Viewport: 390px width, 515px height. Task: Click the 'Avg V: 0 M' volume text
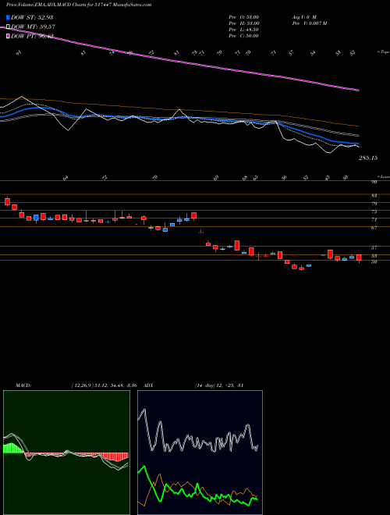pyautogui.click(x=303, y=17)
